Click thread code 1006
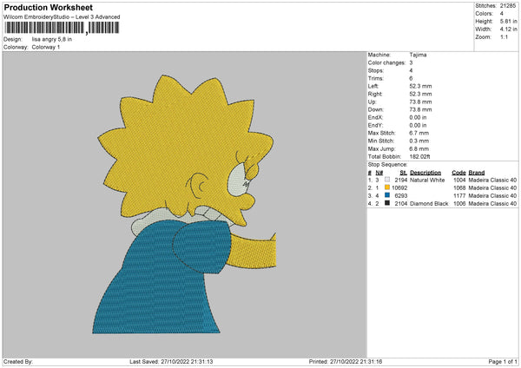 [459, 203]
